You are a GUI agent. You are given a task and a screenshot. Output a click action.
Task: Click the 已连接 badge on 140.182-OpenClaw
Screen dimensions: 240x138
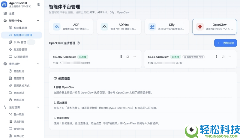point(83,57)
